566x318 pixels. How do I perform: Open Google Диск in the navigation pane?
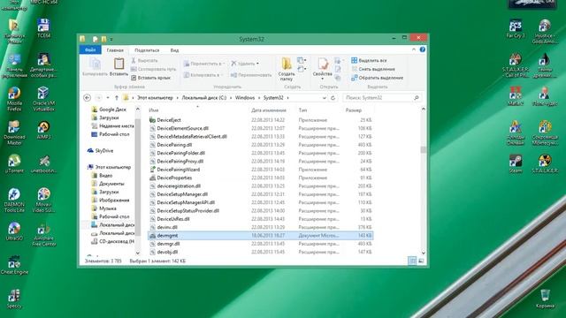[x=112, y=110]
